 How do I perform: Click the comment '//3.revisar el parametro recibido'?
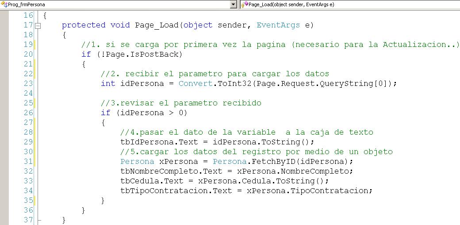(x=181, y=103)
